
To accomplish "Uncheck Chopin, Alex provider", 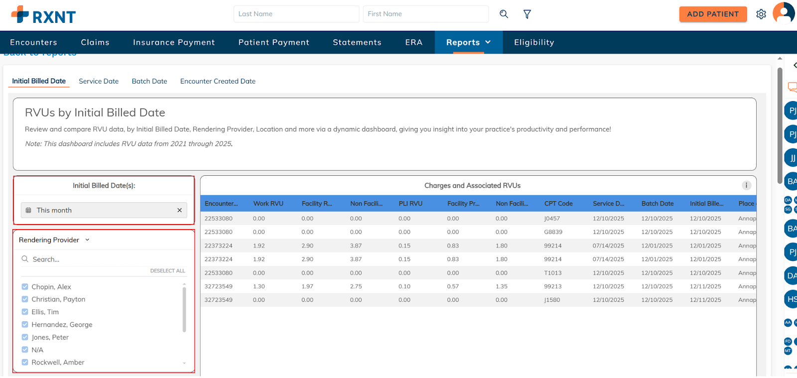I will pos(25,287).
